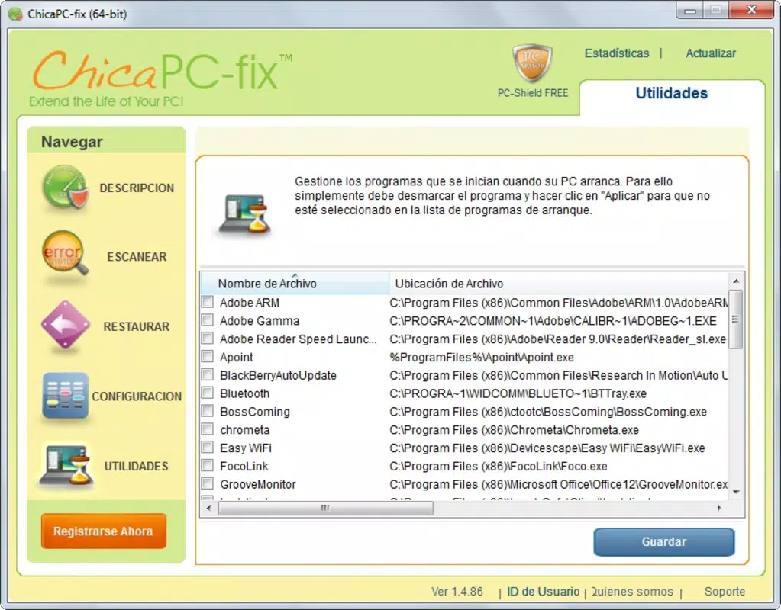Select the EasyWiFi.exe path entry
The height and width of the screenshot is (610, 781).
547,448
